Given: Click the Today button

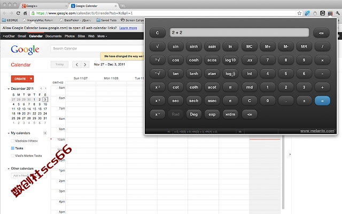Looking at the screenshot, I should tap(59, 64).
